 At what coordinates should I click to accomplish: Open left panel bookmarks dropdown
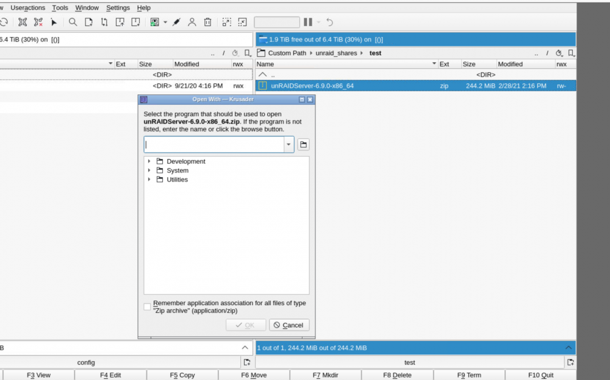[x=248, y=53]
